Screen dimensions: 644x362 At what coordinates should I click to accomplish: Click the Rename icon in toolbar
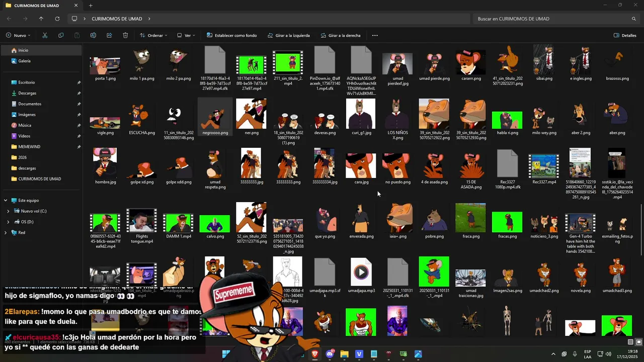(x=93, y=35)
